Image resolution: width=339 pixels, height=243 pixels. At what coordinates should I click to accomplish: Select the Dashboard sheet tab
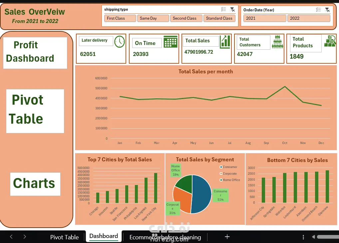104,236
